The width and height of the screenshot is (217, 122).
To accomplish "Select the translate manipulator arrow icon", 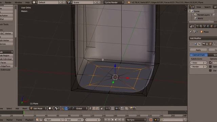I will coord(66,108).
